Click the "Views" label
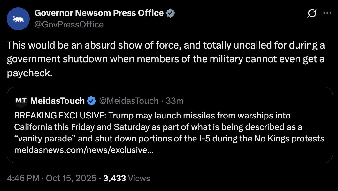The image size is (338, 191). pyautogui.click(x=139, y=178)
